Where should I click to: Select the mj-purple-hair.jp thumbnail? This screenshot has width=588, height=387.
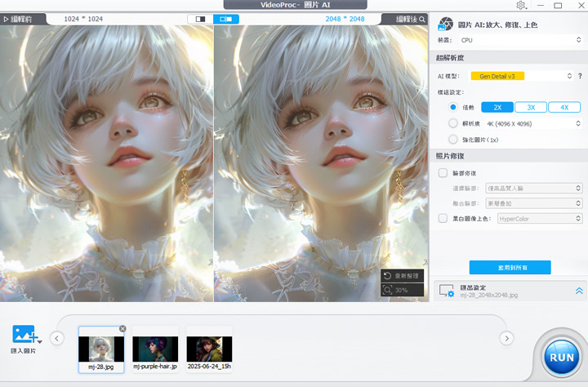pos(155,350)
